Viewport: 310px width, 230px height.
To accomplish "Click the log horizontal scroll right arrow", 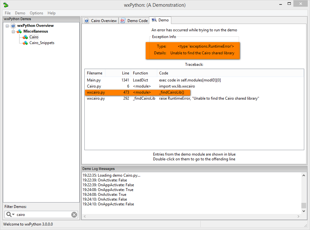I will tap(298, 216).
